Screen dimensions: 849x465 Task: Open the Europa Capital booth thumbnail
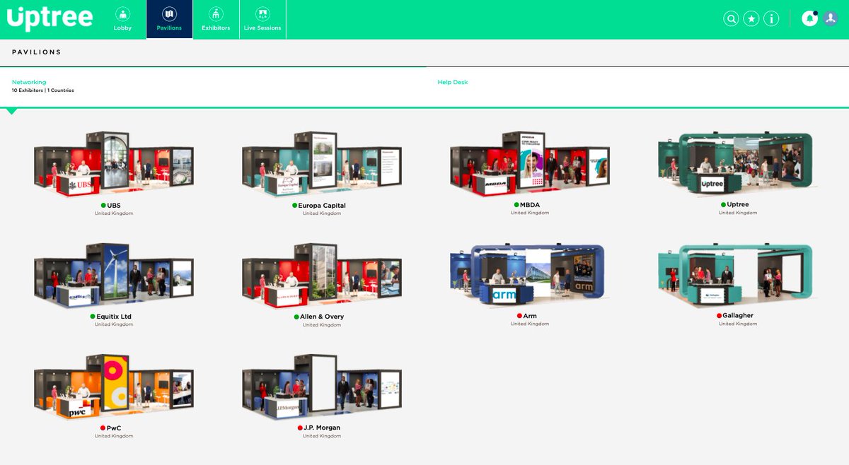[x=321, y=163]
